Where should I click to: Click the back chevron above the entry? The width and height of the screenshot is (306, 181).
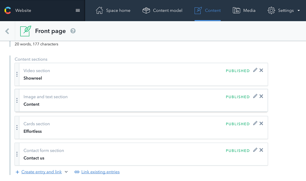pyautogui.click(x=7, y=31)
